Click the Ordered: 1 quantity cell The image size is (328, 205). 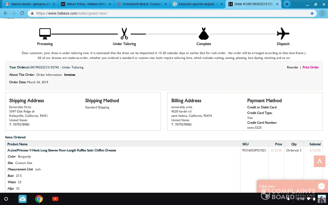pyautogui.click(x=294, y=150)
